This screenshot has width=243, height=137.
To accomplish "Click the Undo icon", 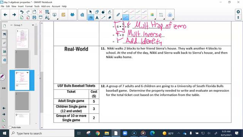I will 22,12.
